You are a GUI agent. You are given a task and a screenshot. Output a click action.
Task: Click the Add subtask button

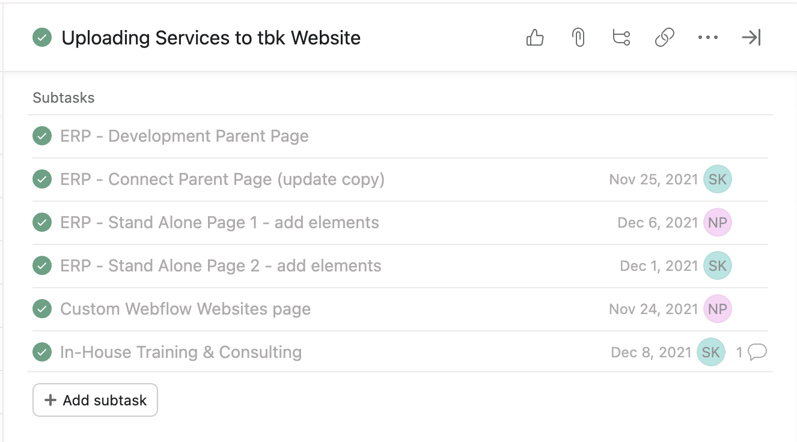(x=95, y=400)
